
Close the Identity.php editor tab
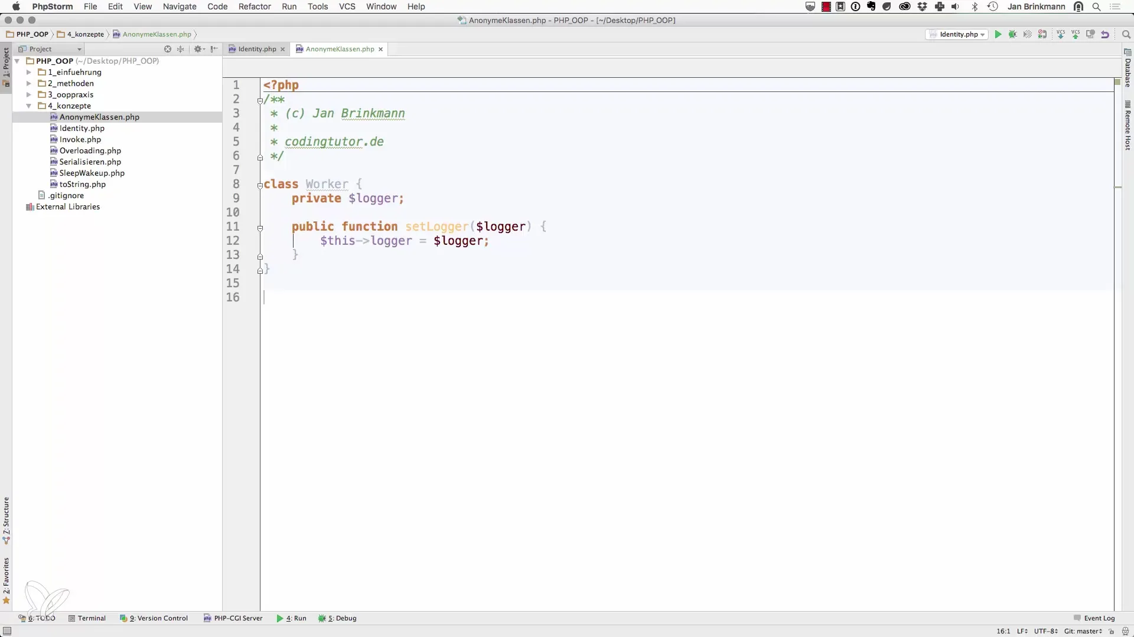282,49
